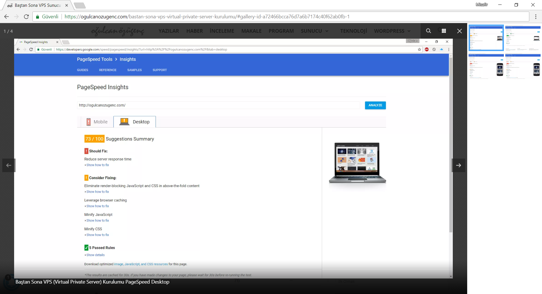
Task: Click the Misafir guest profile button
Action: (482, 5)
